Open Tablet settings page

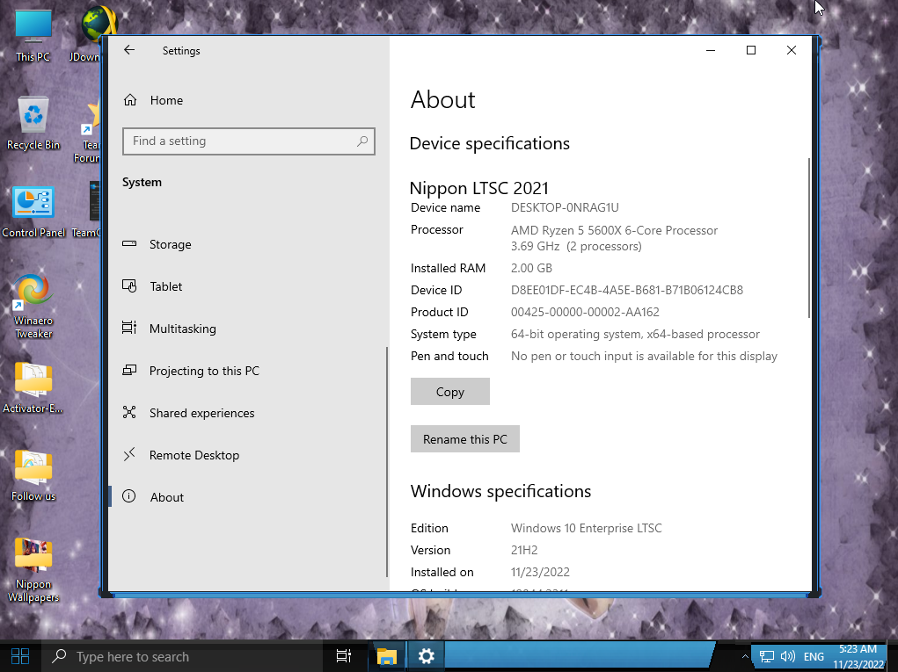(x=165, y=286)
